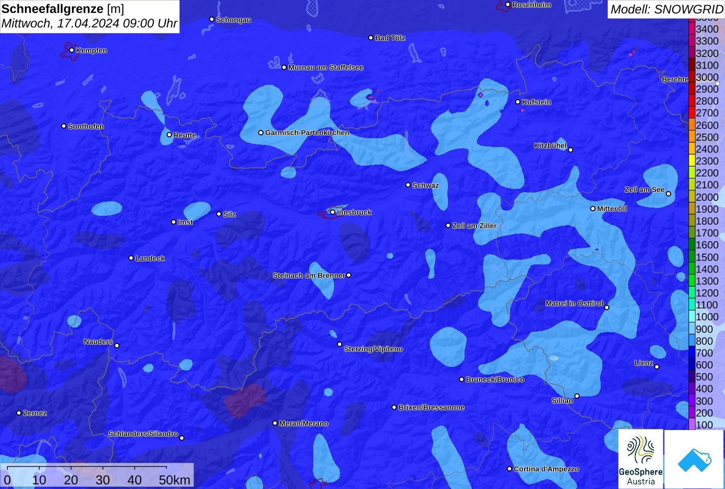The width and height of the screenshot is (725, 489).
Task: Select the Kempten location dot
Action: tap(71, 50)
